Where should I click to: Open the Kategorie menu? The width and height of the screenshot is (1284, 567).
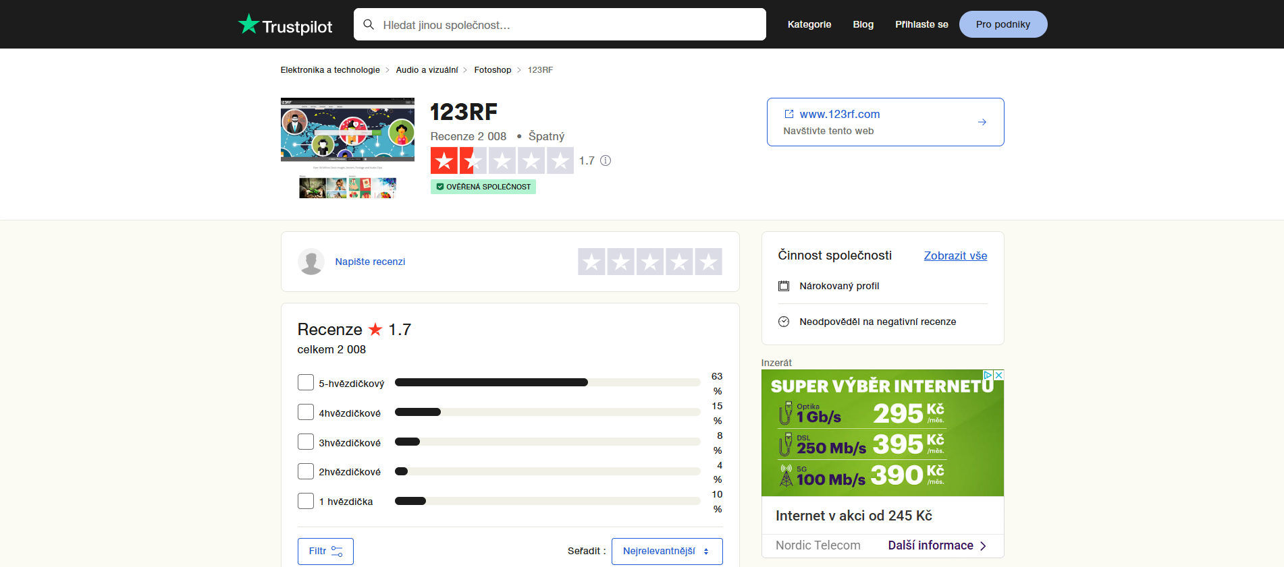click(809, 24)
